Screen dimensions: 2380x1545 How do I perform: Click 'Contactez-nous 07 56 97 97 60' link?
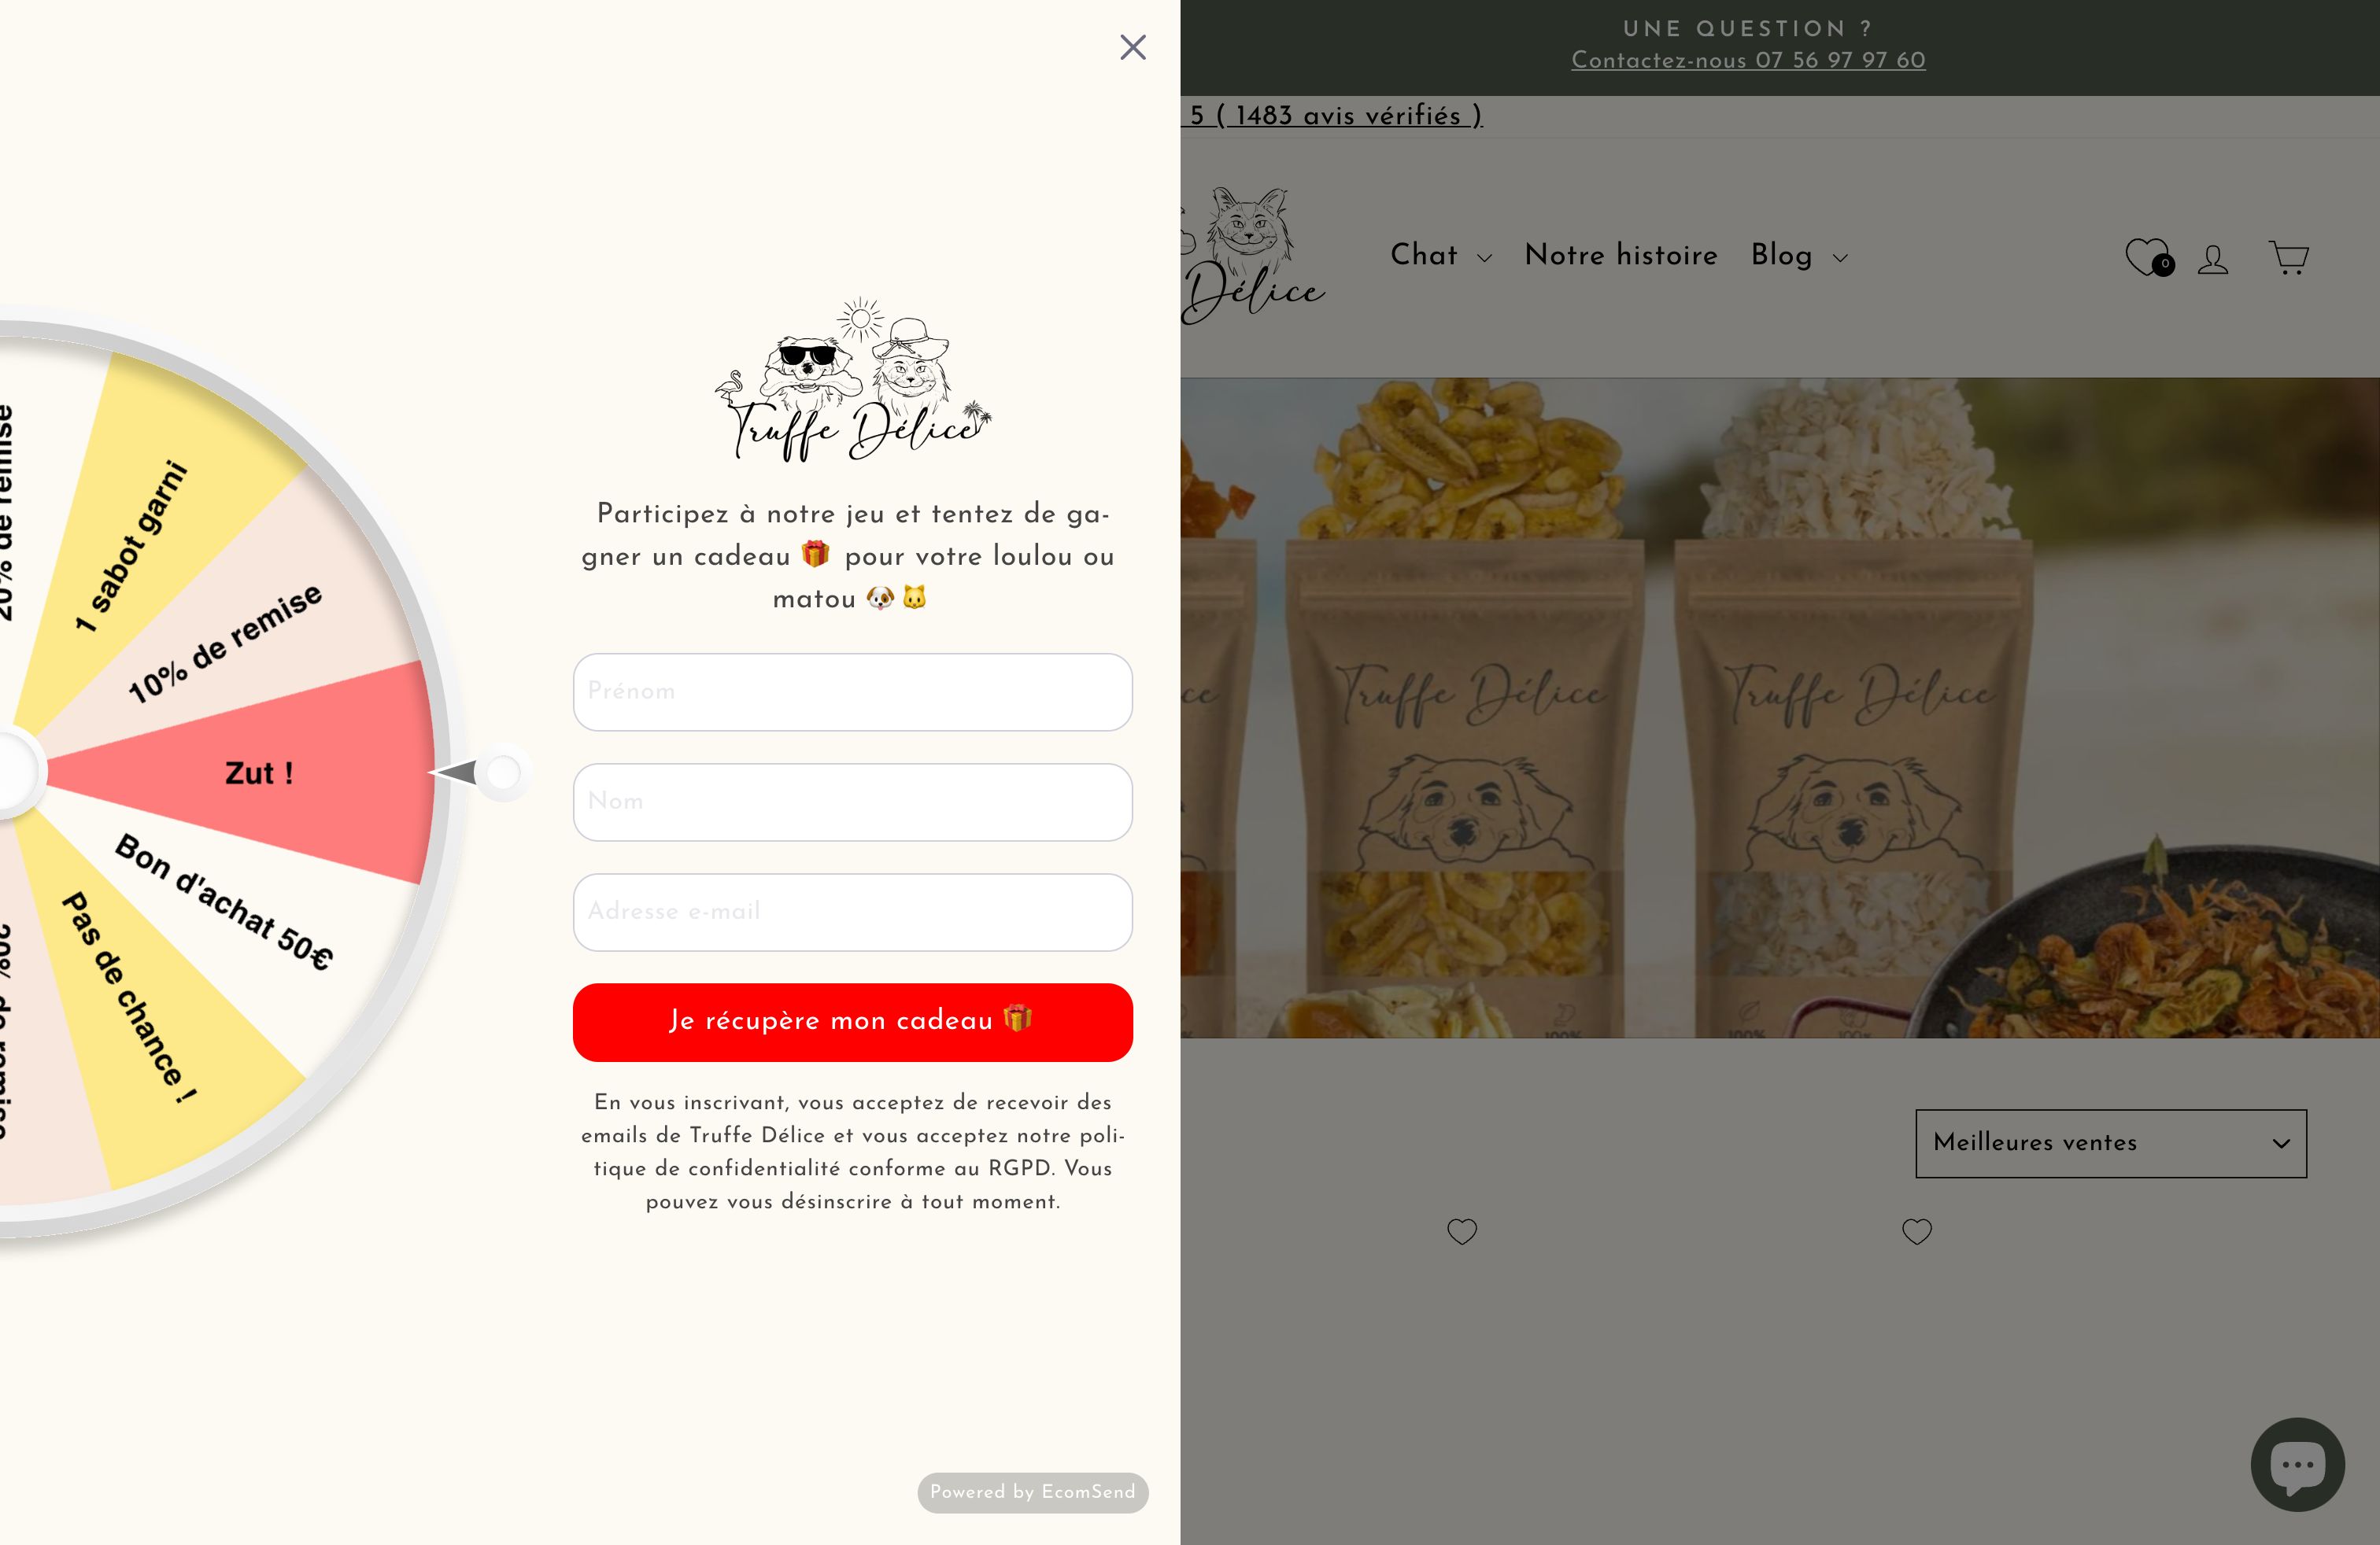(1747, 62)
